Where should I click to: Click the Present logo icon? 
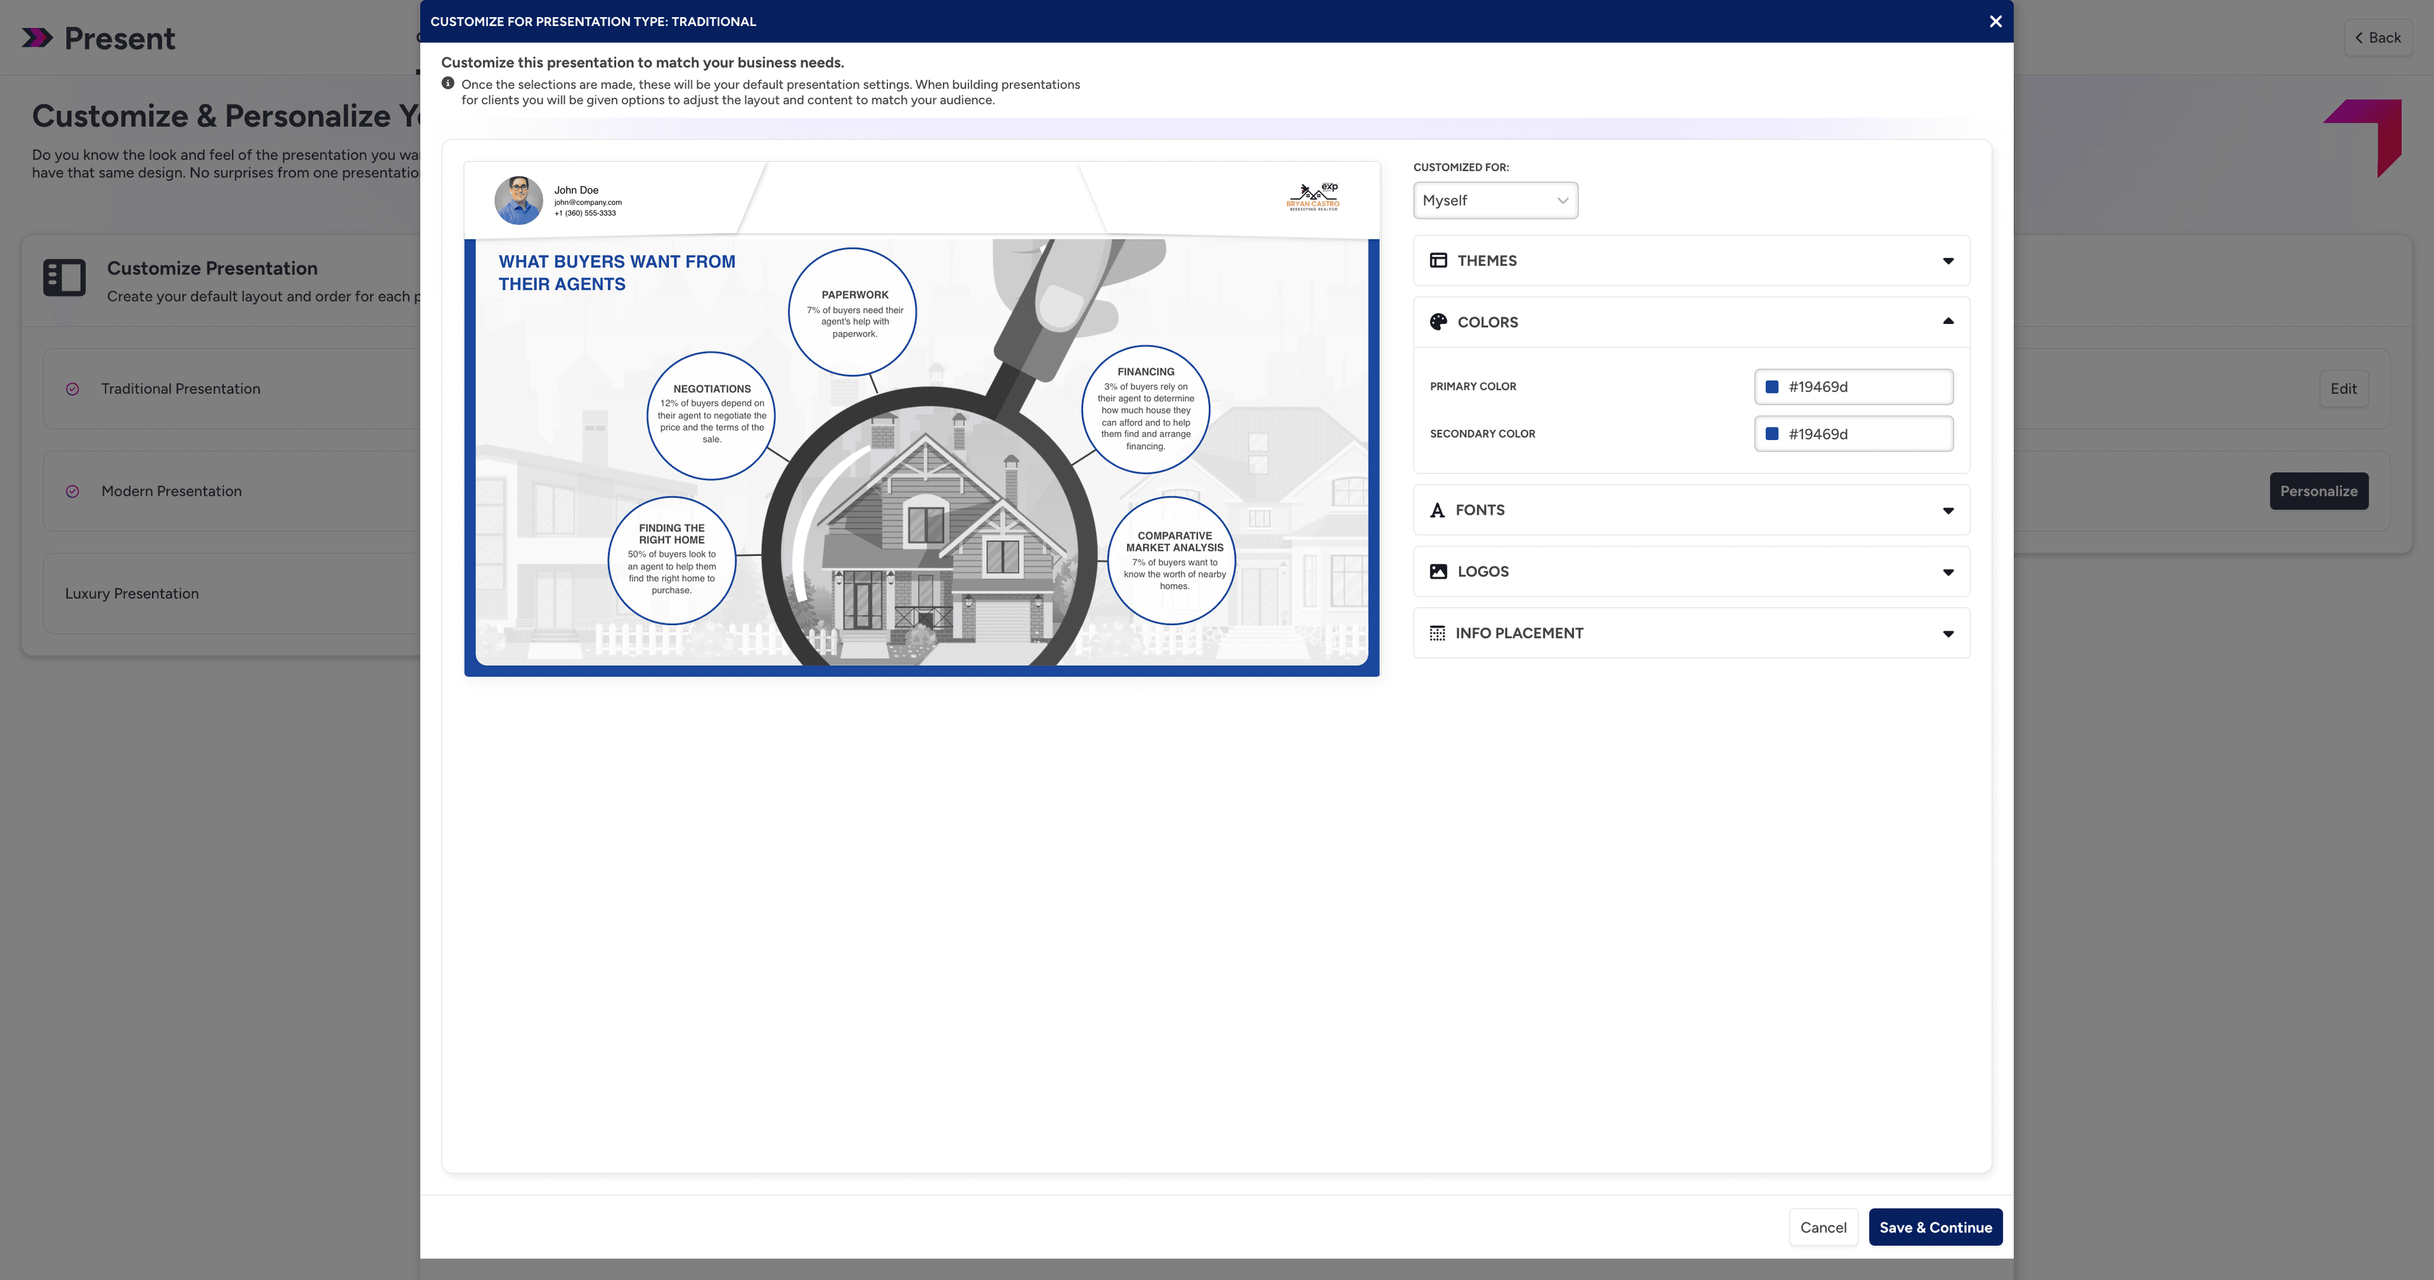(38, 38)
